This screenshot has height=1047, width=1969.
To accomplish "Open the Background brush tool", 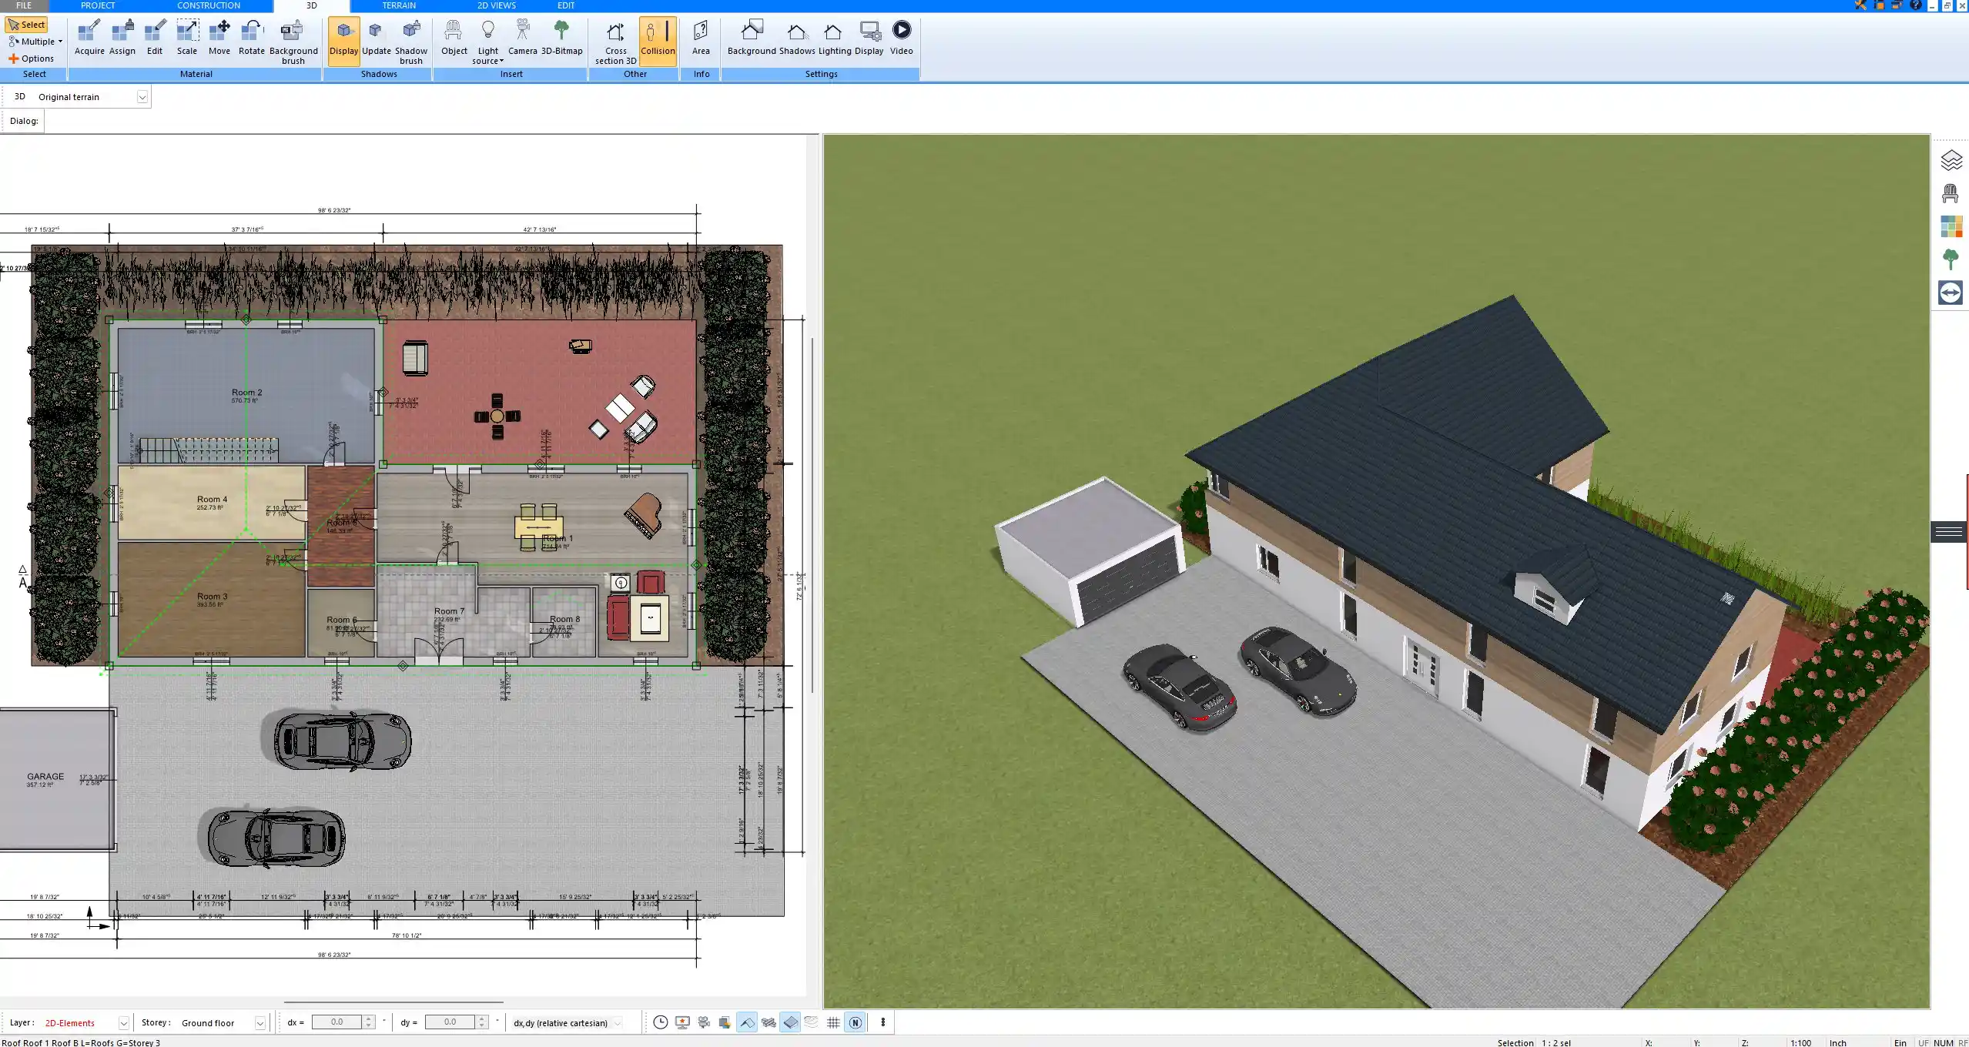I will 293,38.
